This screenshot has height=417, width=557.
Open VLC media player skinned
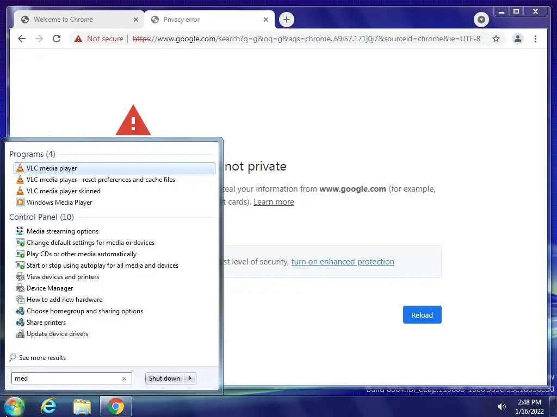(x=114, y=191)
